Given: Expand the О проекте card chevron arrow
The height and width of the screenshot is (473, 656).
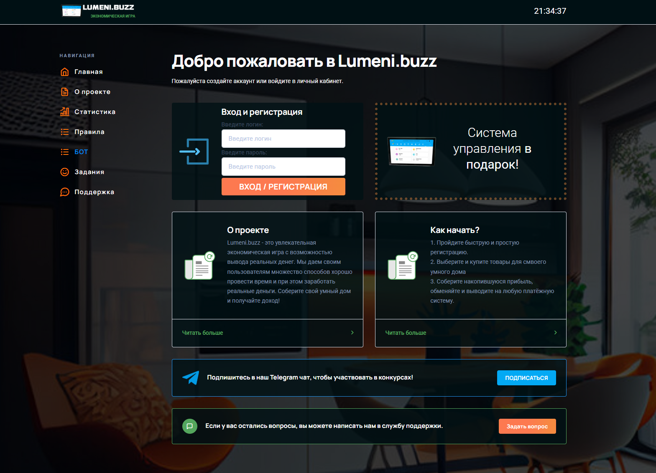Looking at the screenshot, I should pyautogui.click(x=352, y=333).
